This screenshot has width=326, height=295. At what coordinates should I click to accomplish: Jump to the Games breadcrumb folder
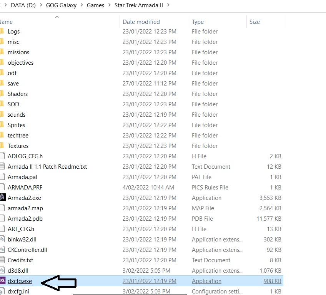coord(95,5)
